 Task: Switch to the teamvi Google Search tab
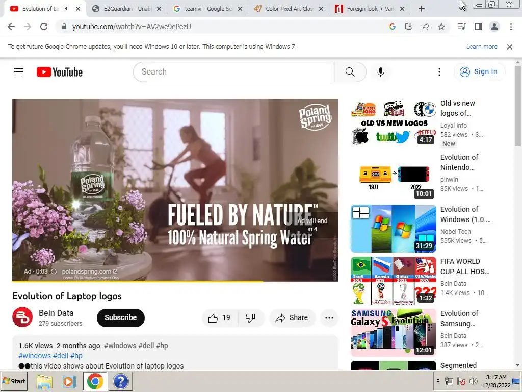click(208, 9)
